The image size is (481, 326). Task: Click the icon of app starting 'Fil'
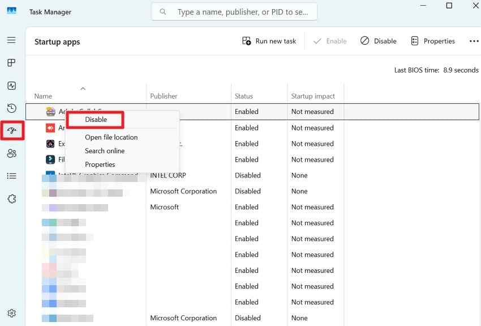pos(50,159)
